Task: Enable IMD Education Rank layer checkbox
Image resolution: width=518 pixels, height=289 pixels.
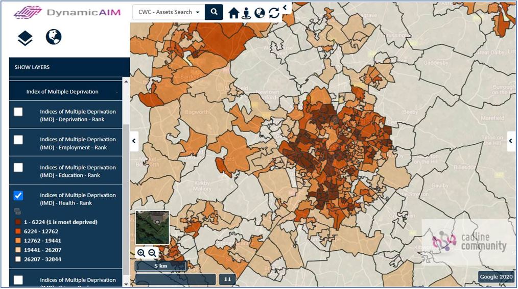Action: [18, 167]
